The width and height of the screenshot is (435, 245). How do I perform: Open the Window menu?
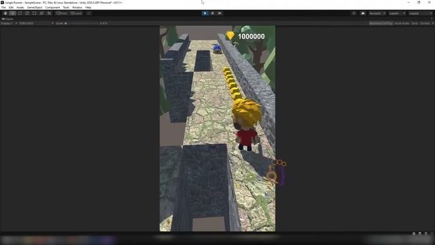(77, 7)
